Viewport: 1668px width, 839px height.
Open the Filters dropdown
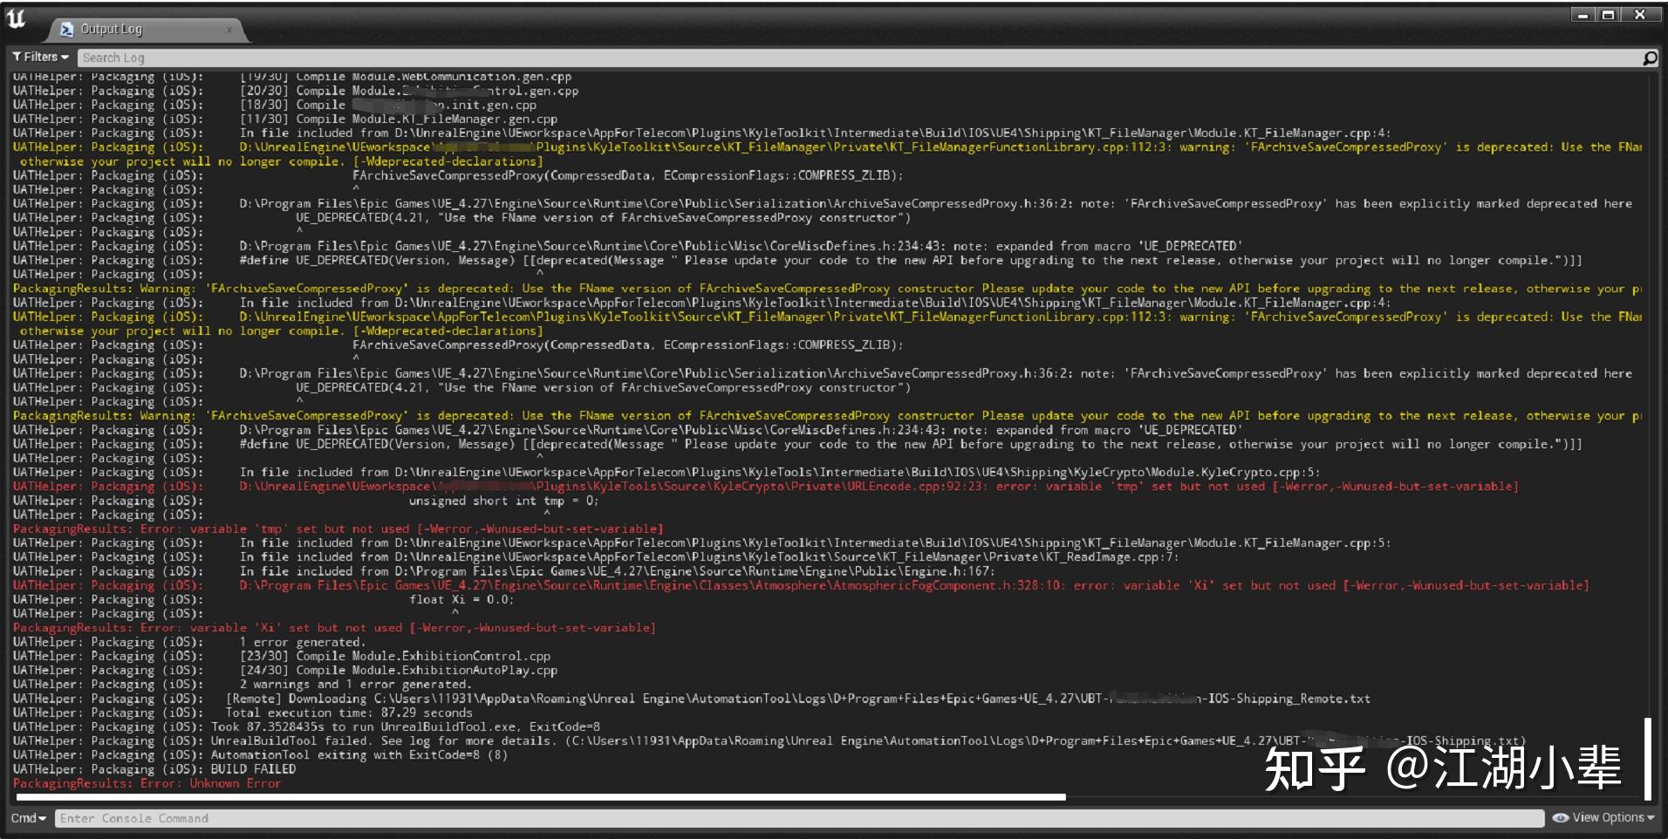pyautogui.click(x=40, y=57)
